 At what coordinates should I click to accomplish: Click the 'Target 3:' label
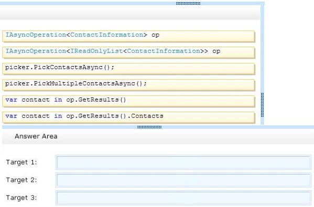tap(21, 198)
